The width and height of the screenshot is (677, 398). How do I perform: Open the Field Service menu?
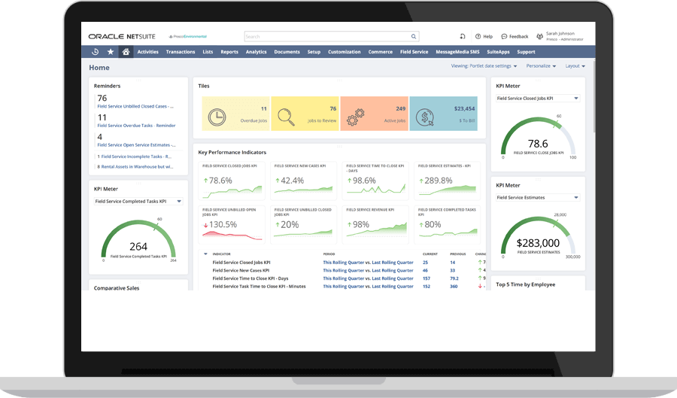[x=414, y=52]
